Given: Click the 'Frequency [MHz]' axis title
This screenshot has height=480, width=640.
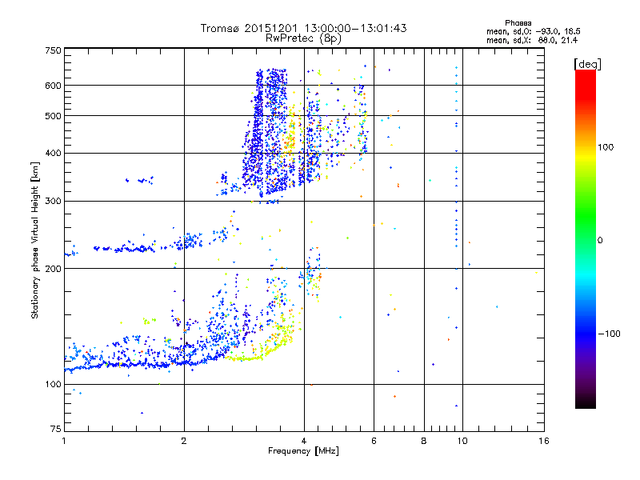Looking at the screenshot, I should click(303, 451).
